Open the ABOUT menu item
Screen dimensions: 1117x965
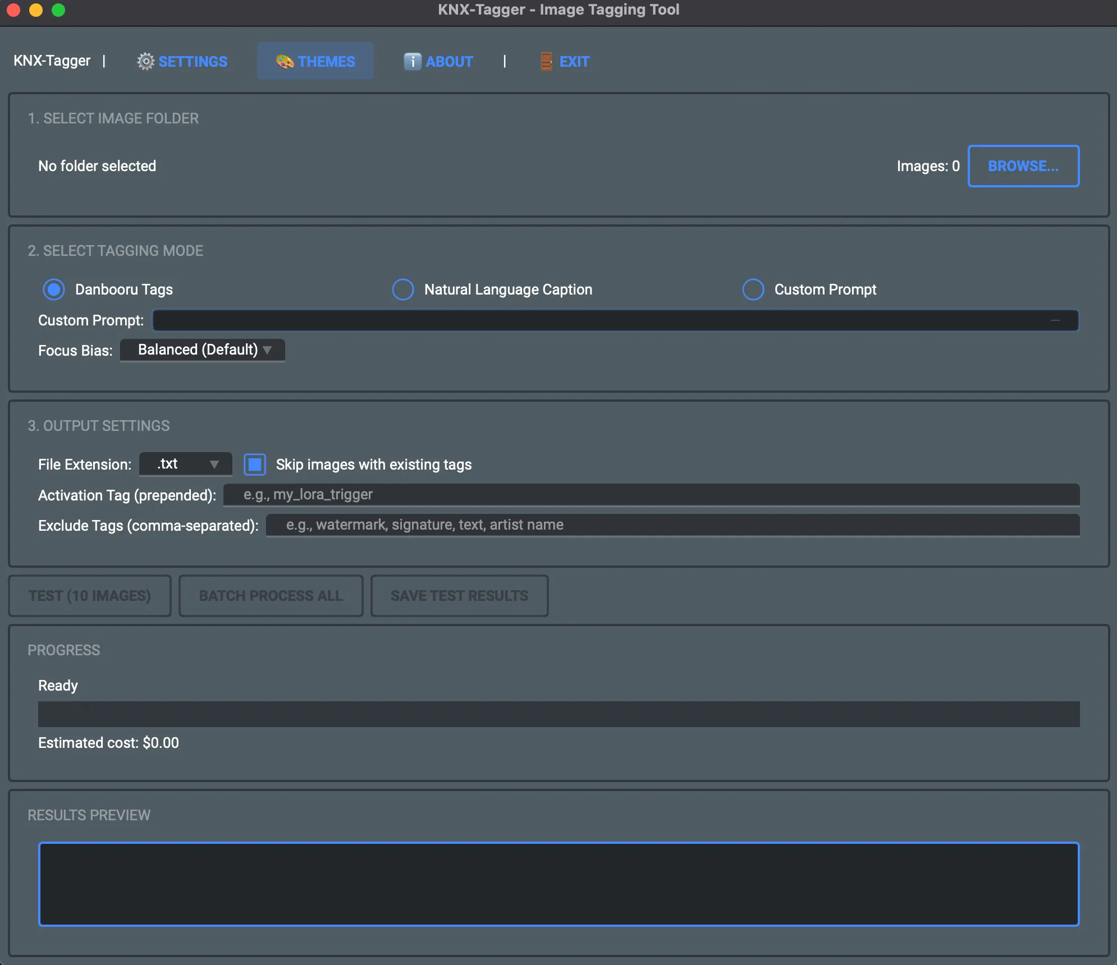449,61
